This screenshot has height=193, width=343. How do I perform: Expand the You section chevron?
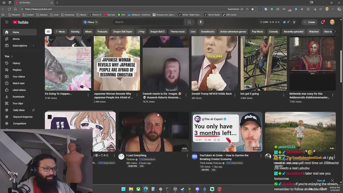[x=12, y=56]
